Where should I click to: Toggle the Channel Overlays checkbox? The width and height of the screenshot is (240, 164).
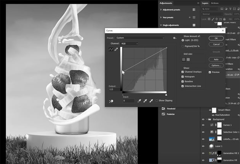(x=182, y=72)
